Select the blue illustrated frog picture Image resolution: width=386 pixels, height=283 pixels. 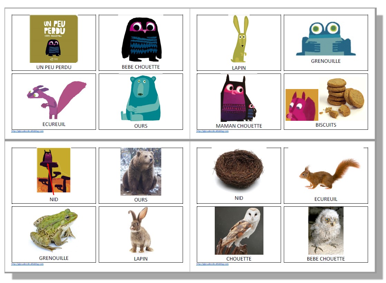click(326, 39)
